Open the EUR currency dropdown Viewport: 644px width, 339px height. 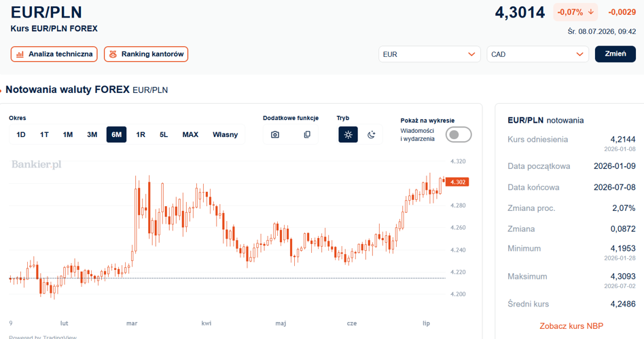pos(429,54)
